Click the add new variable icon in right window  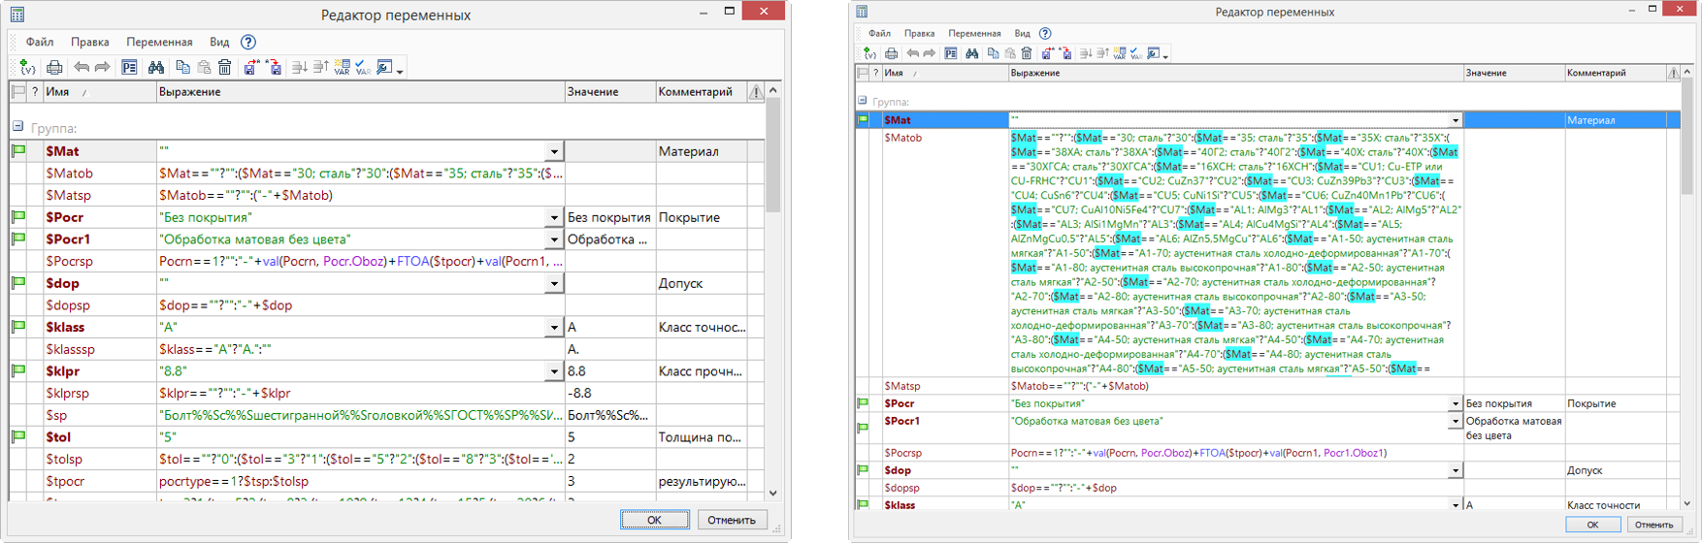pos(870,53)
